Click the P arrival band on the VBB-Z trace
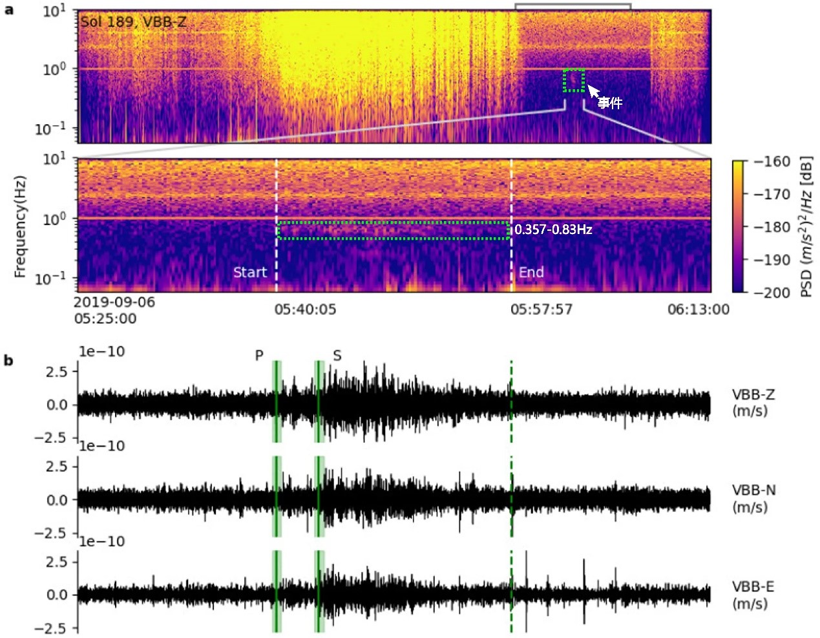The height and width of the screenshot is (638, 820). (277, 401)
